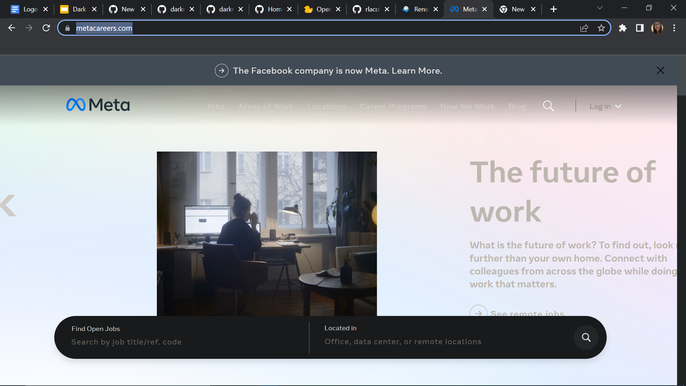The width and height of the screenshot is (686, 386).
Task: Click the arrow icon beside See remote jobs
Action: (479, 312)
